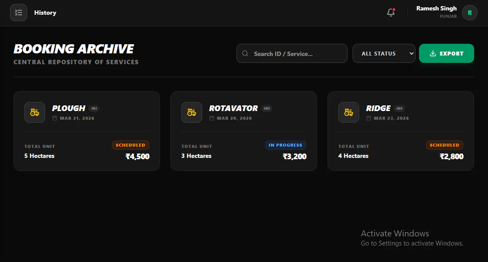Click the tractor icon on Rotavator card

[x=192, y=112]
